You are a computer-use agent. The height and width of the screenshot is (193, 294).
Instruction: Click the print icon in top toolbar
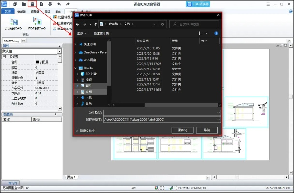pos(50,4)
